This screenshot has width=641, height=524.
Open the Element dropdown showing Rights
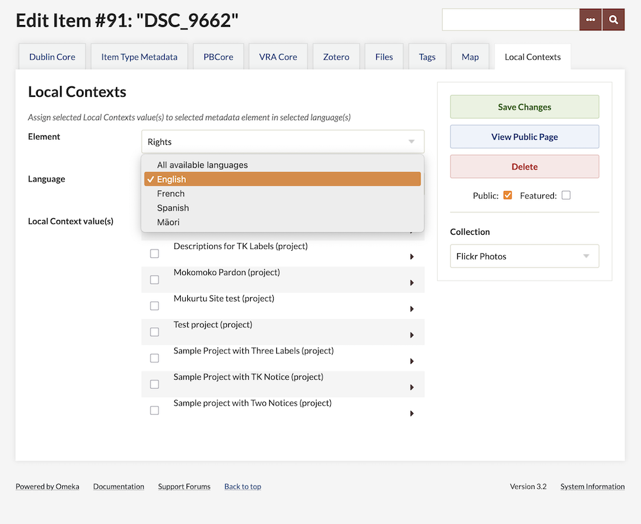click(x=283, y=142)
